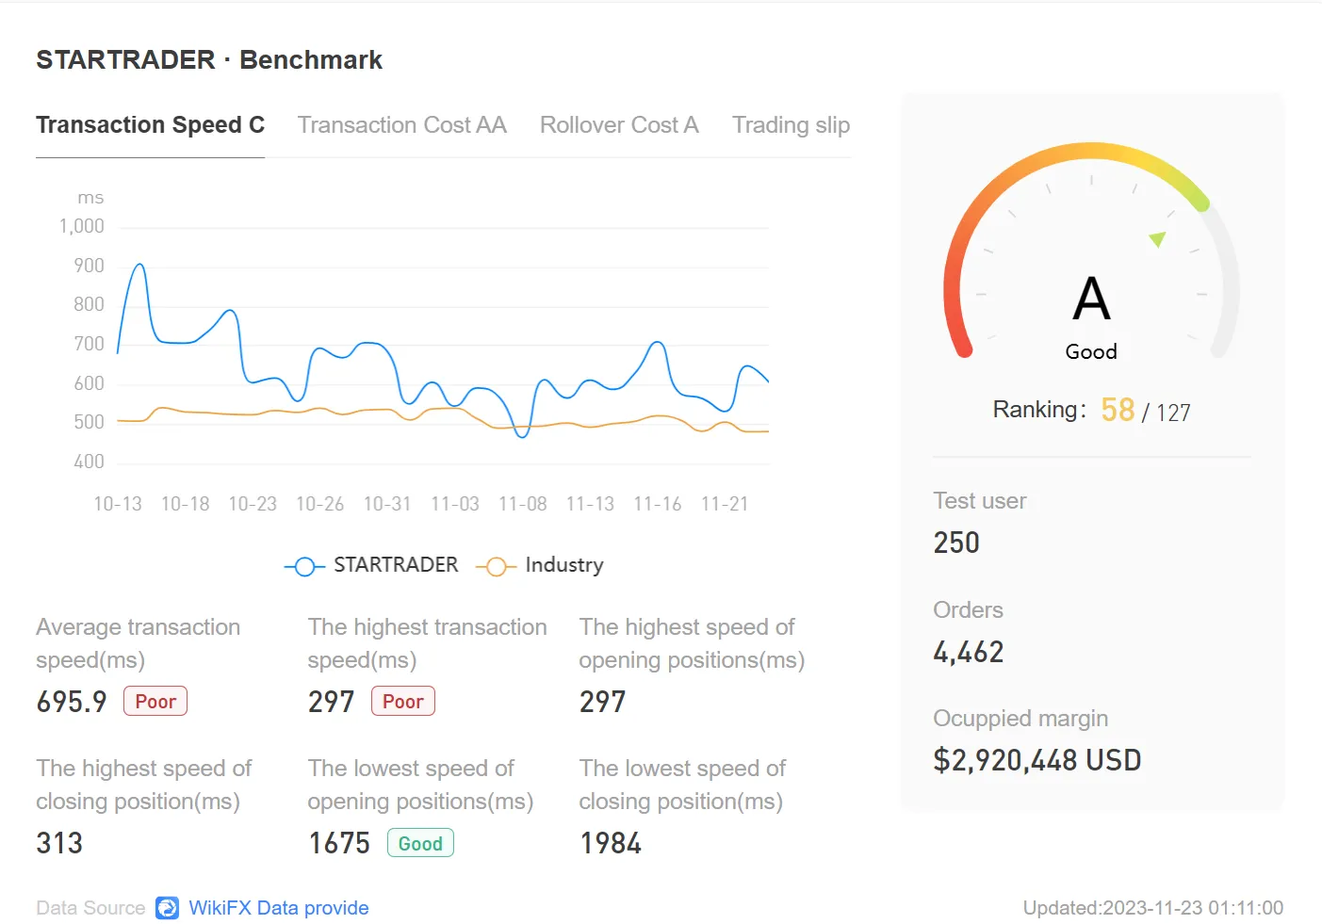
Task: Click the ranking number 58
Action: coord(1118,410)
